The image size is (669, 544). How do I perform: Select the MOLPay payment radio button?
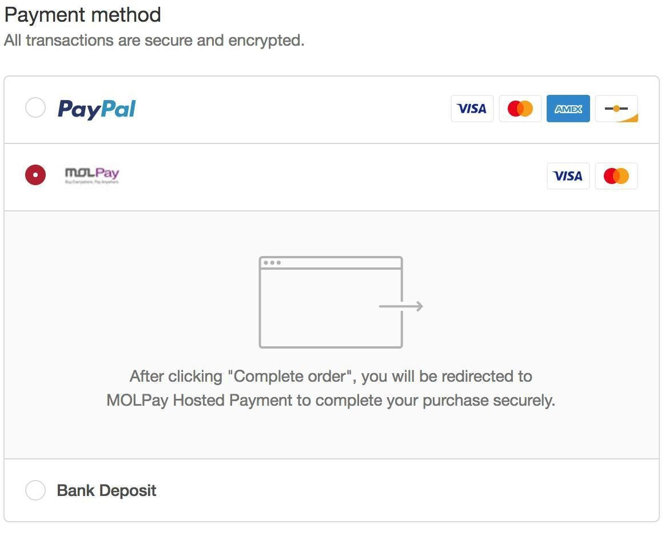pyautogui.click(x=35, y=175)
